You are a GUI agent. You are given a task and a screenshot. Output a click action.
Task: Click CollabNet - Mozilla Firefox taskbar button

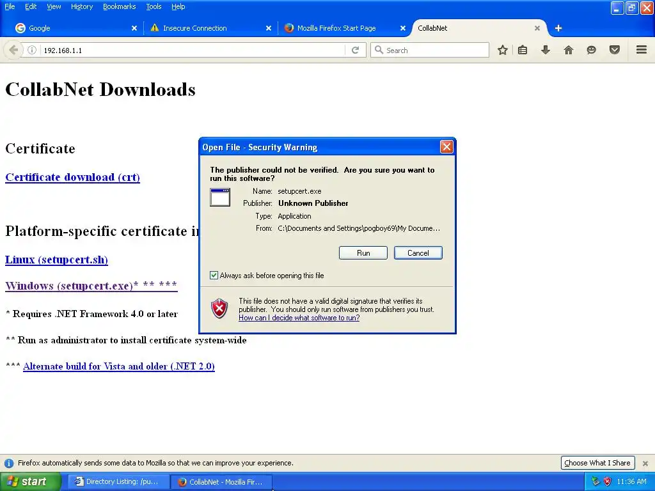pos(222,482)
